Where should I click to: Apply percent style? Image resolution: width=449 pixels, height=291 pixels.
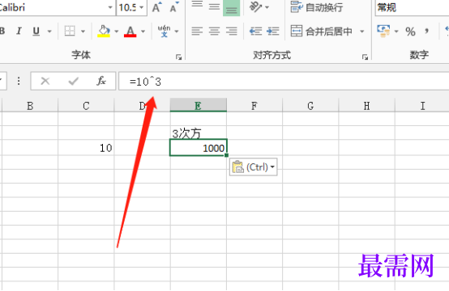410,32
